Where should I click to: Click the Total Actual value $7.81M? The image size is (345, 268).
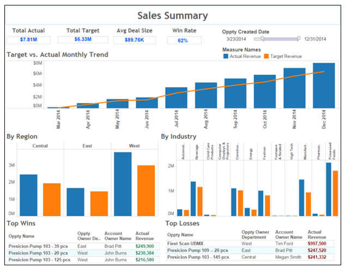pyautogui.click(x=28, y=40)
